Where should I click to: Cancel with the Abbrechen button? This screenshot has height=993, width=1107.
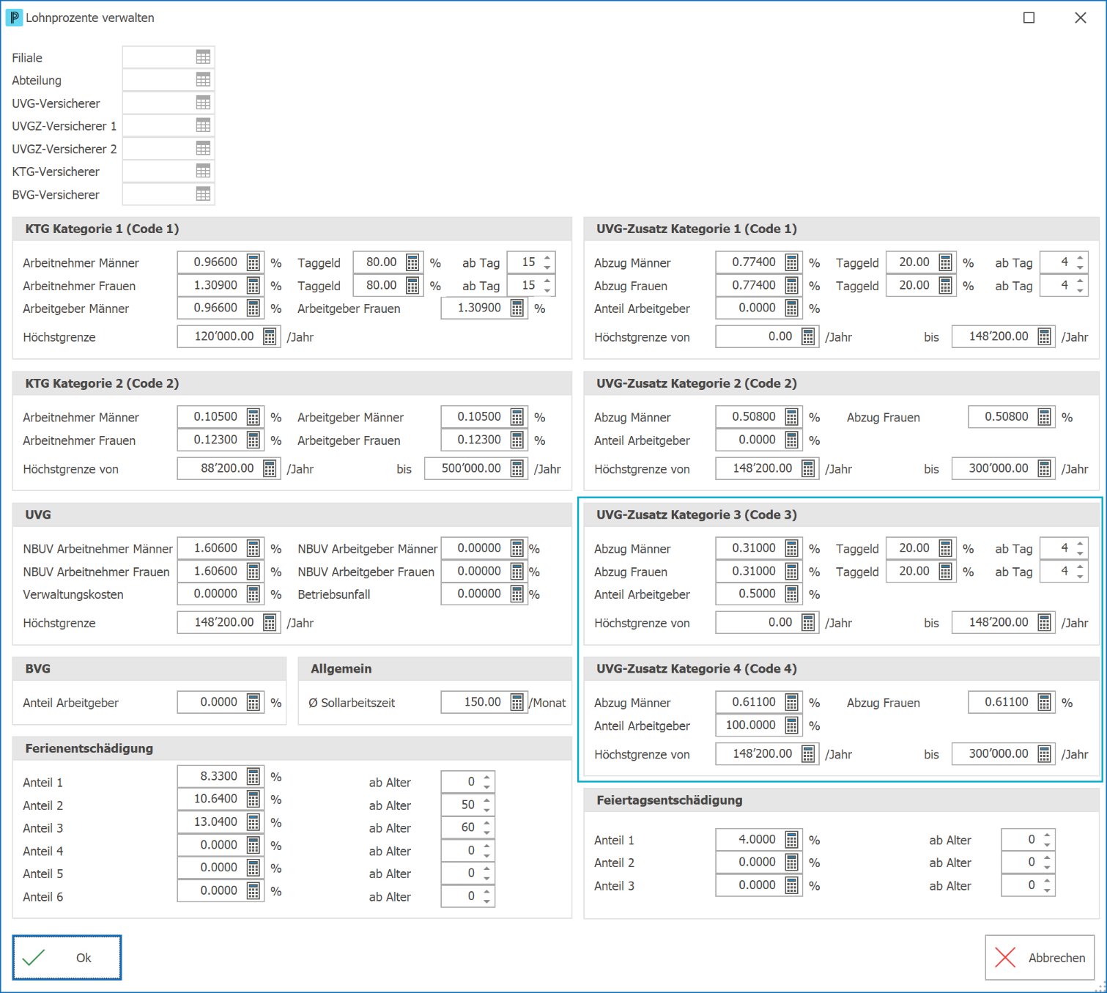tap(1040, 957)
